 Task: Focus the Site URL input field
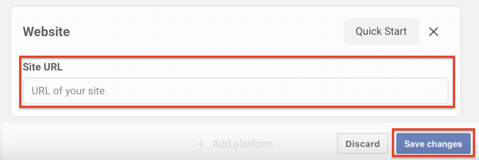pos(236,91)
